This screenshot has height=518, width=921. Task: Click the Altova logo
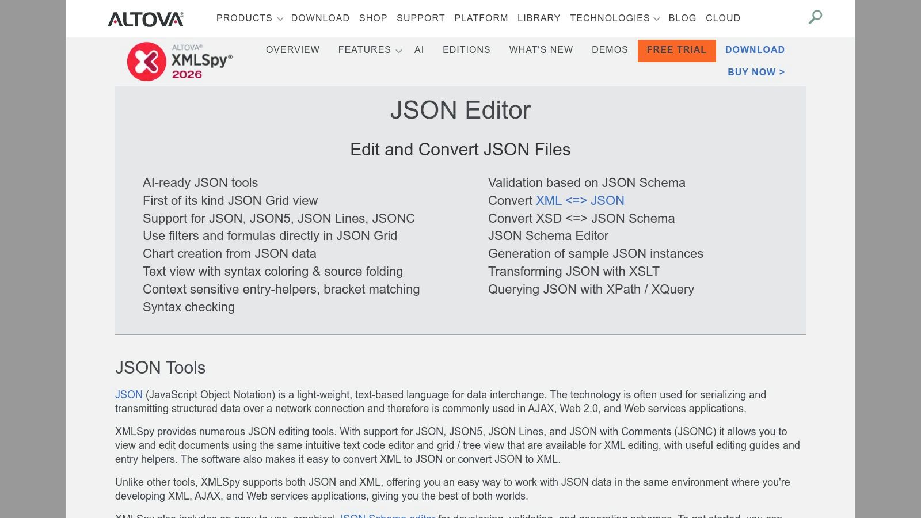point(145,18)
